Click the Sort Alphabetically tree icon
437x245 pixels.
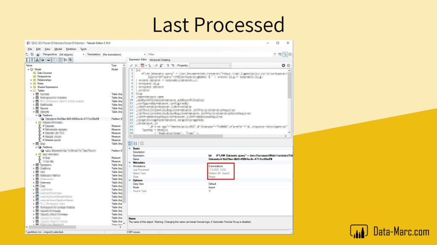65,60
